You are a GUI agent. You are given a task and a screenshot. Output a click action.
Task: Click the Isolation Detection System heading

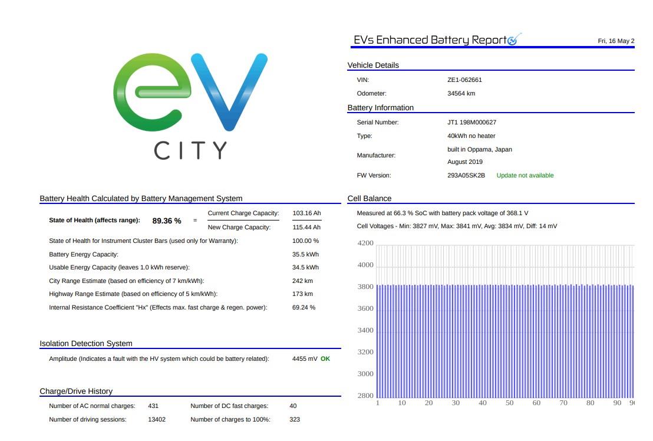(x=86, y=343)
